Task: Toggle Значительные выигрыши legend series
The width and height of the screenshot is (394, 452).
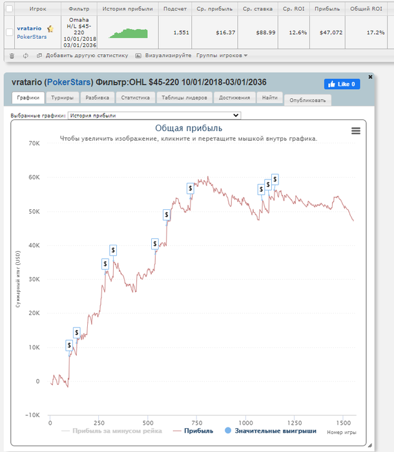Action: [x=271, y=431]
